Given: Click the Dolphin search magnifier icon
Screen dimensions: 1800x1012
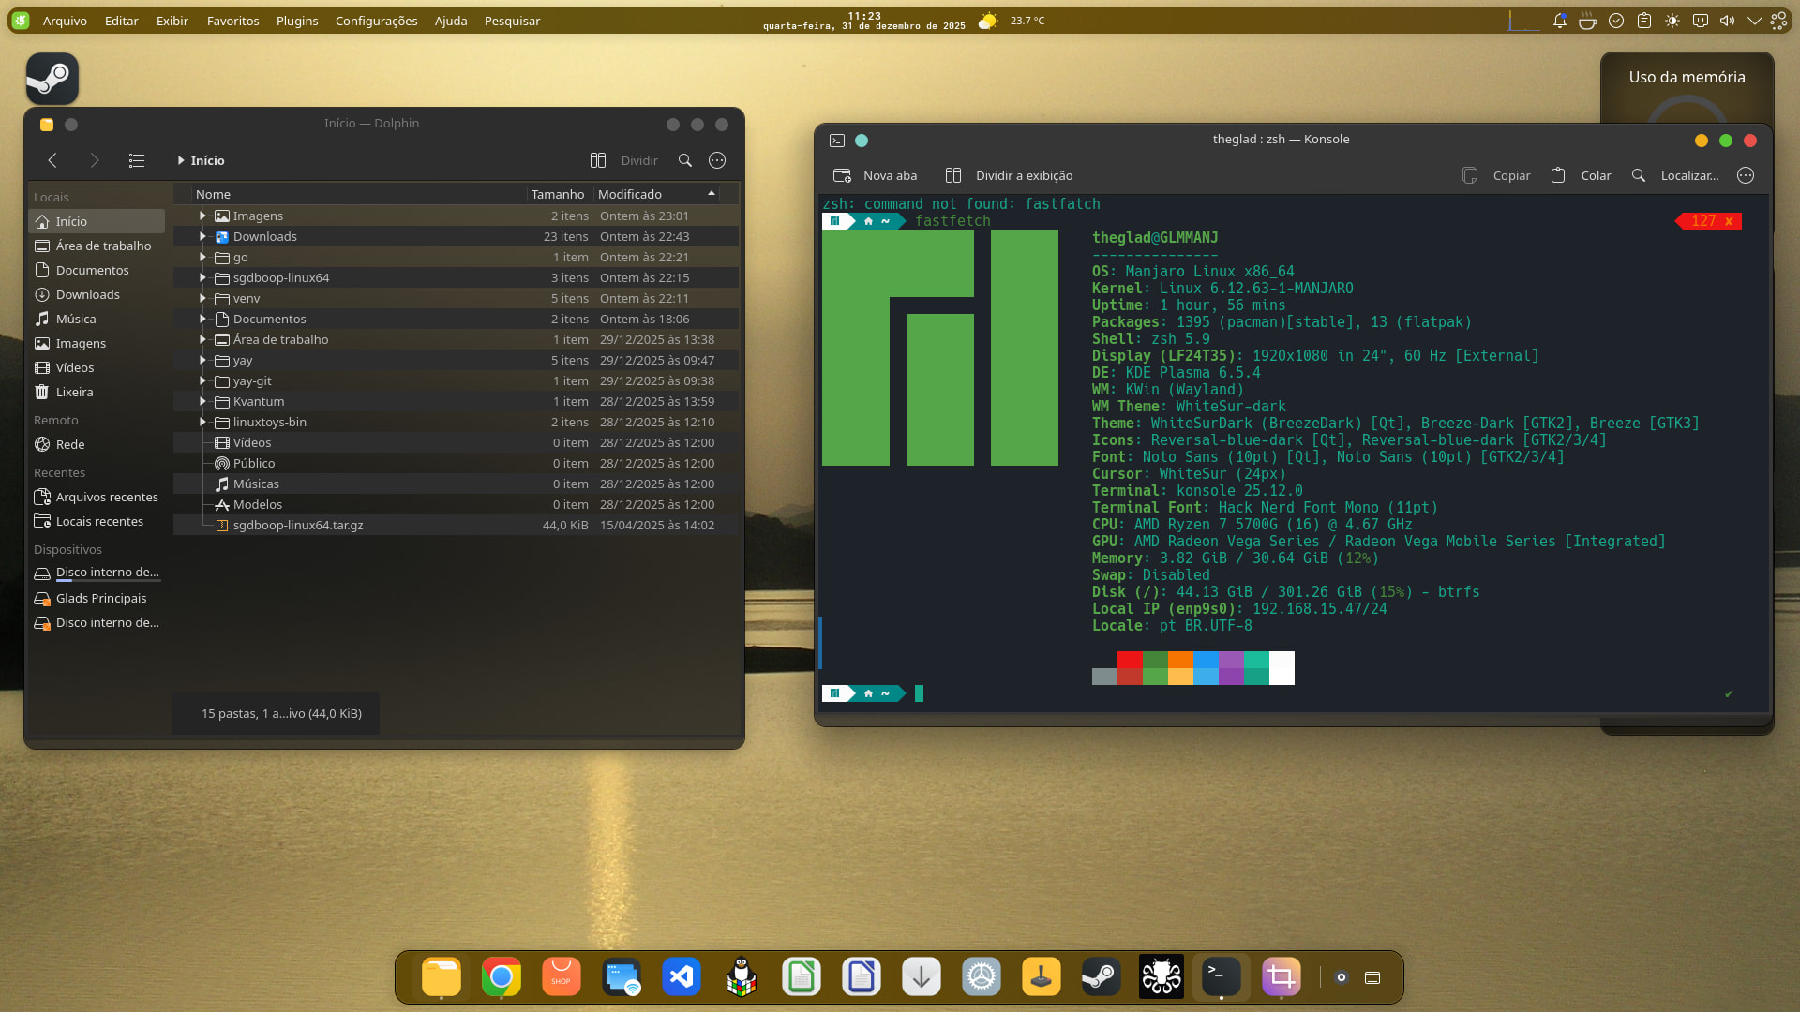Looking at the screenshot, I should pos(685,160).
